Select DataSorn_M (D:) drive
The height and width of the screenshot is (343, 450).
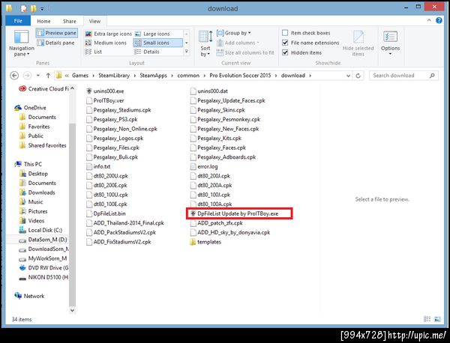[x=43, y=240]
